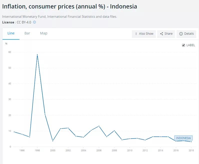Click the CC BY-4.0 license link
The width and height of the screenshot is (199, 164).
click(24, 22)
